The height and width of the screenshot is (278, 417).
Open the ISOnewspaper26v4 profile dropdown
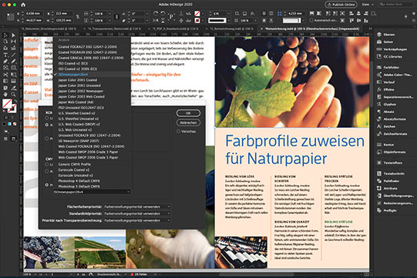click(92, 192)
